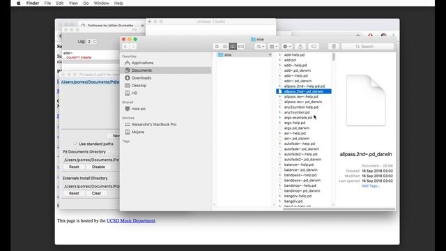446x251 pixels.
Task: Click Add Tags link in preview
Action: (x=371, y=186)
